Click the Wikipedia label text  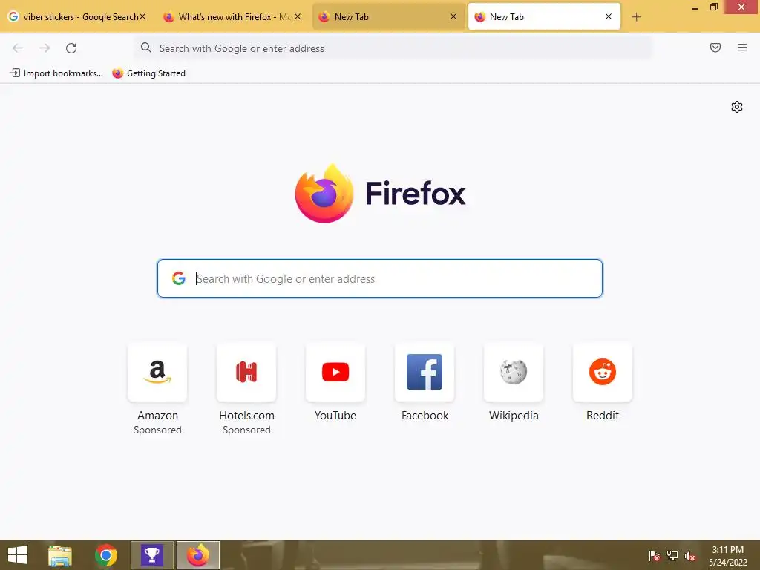[514, 416]
